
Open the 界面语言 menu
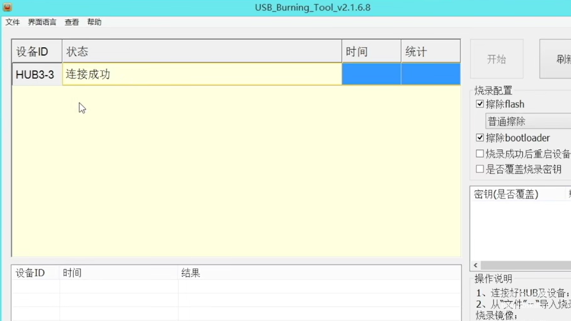42,22
